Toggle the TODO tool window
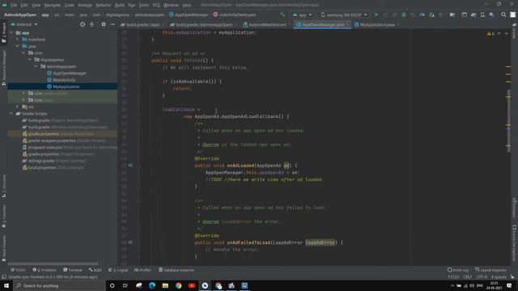Screen dimensions: 518x291 click(18, 270)
